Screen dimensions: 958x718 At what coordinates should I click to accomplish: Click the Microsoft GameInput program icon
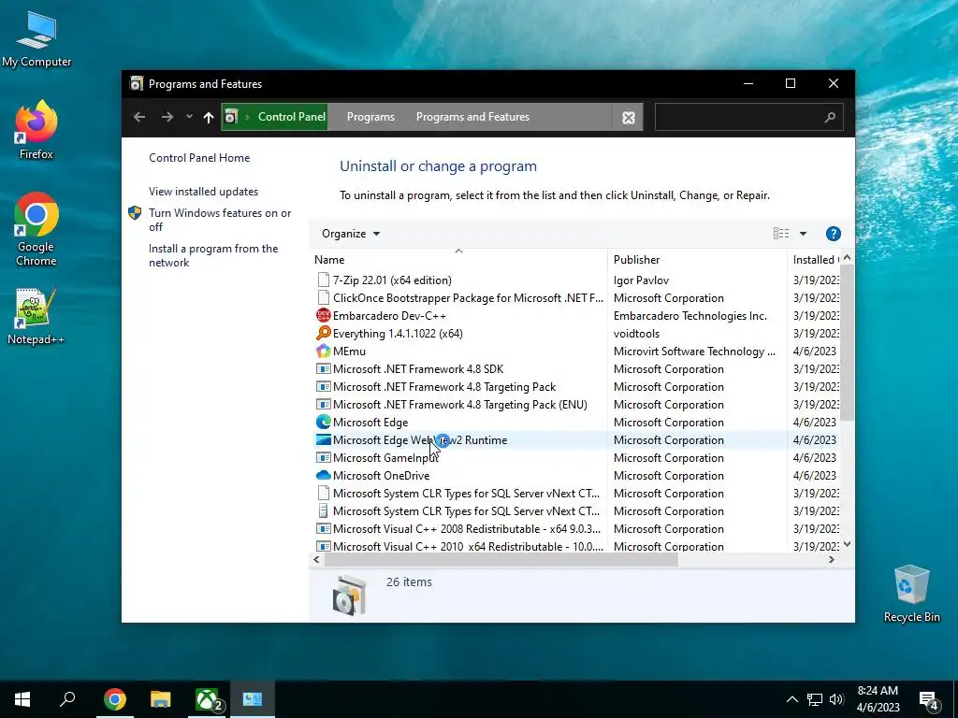tap(323, 457)
